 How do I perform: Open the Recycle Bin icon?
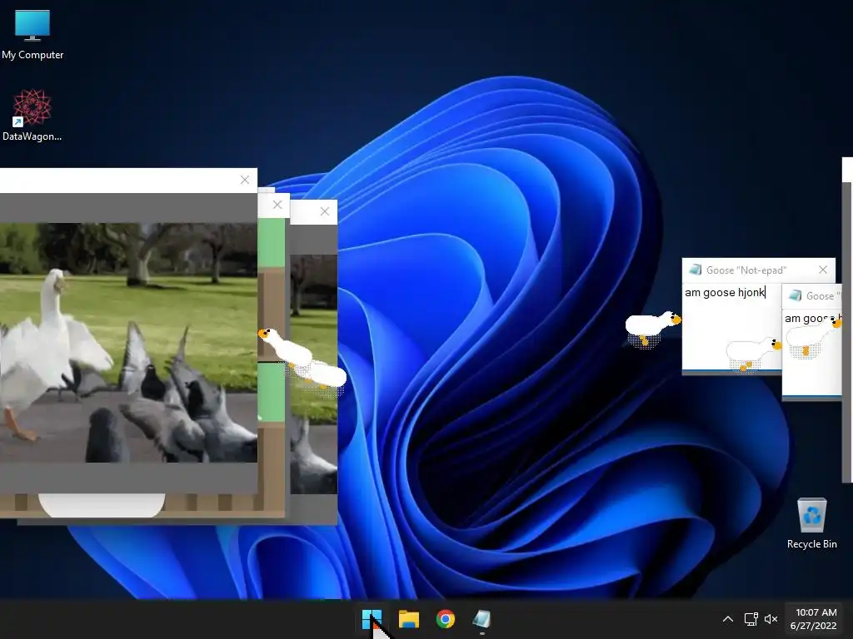811,524
